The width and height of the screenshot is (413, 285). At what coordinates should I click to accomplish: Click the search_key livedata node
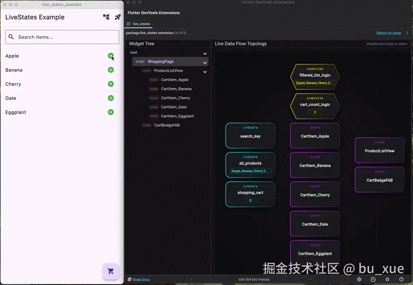250,135
